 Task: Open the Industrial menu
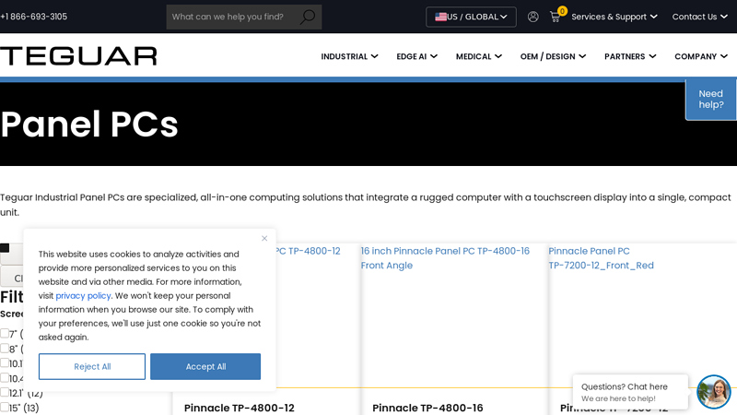coord(349,56)
